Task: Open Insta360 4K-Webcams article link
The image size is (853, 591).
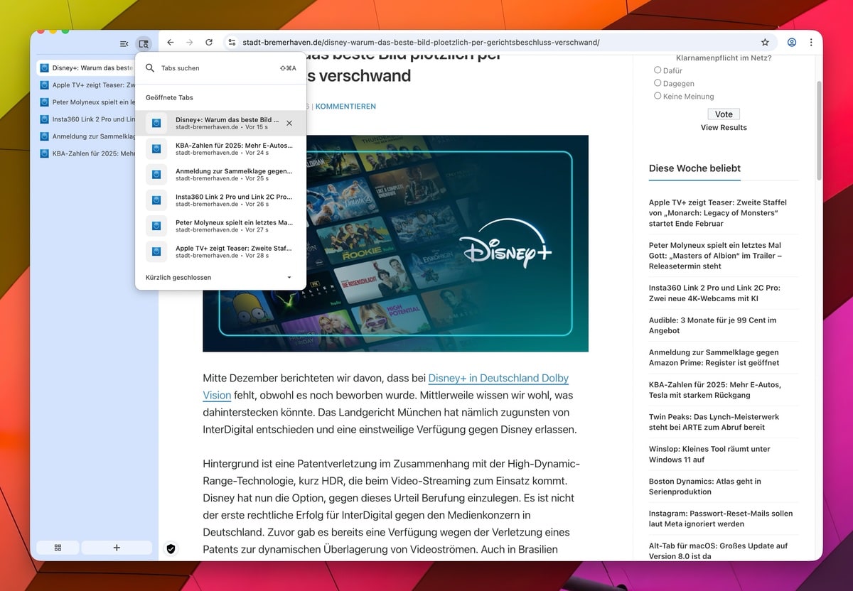Action: [x=714, y=293]
